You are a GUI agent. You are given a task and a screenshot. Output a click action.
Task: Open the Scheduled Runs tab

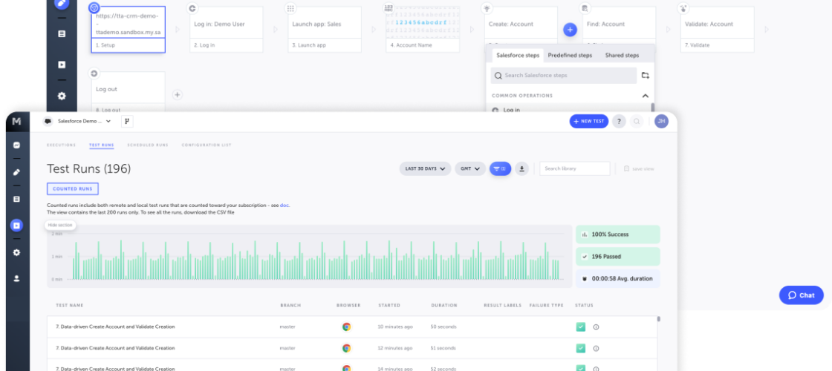148,145
